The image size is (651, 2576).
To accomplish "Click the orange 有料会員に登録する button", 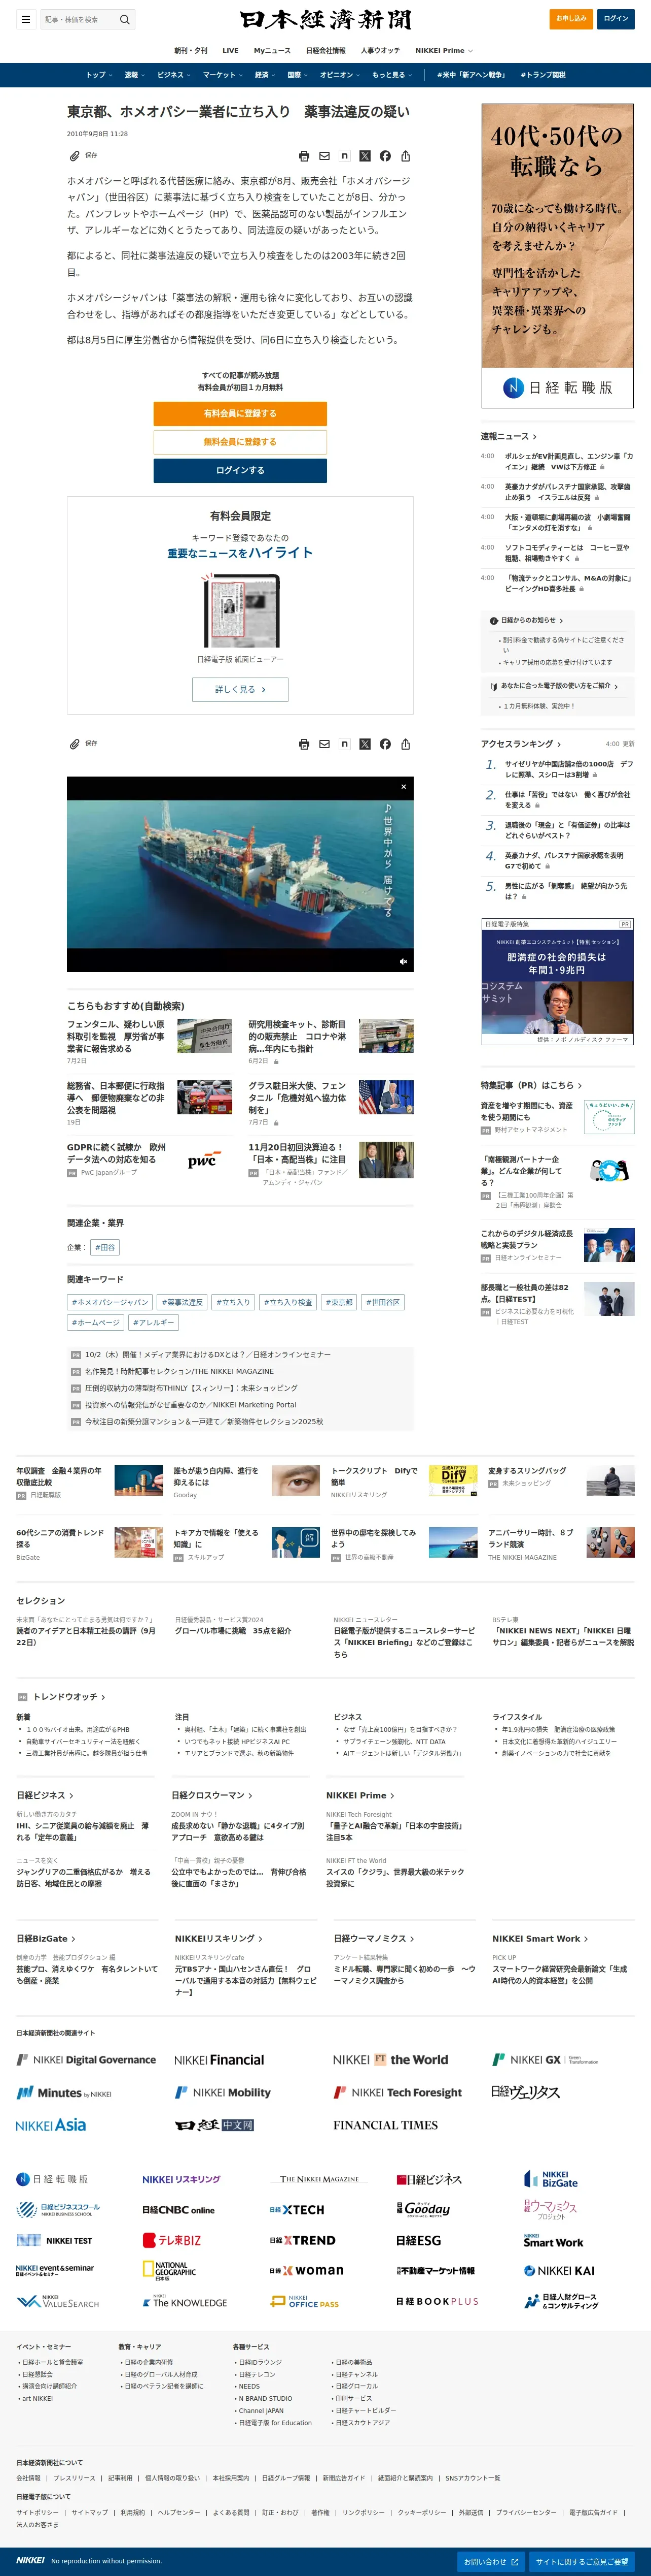I will pos(240,413).
